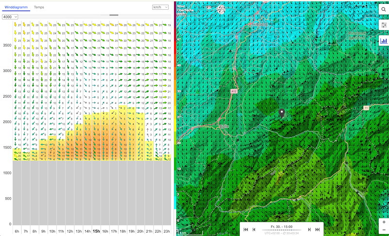Jump to last forecast time (skip-forward)
Viewport: 389px width, 236px height.
(x=318, y=230)
